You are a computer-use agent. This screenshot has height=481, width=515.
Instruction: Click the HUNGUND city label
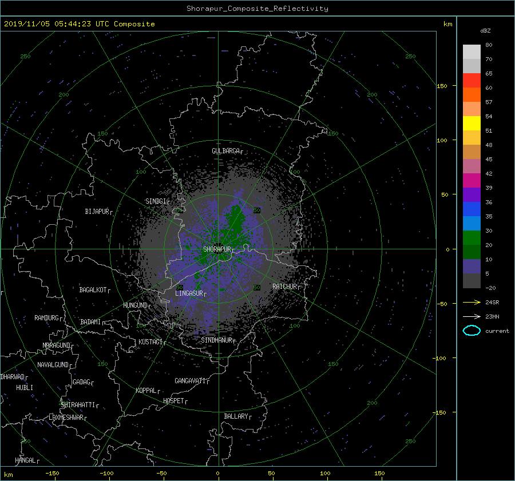click(135, 305)
